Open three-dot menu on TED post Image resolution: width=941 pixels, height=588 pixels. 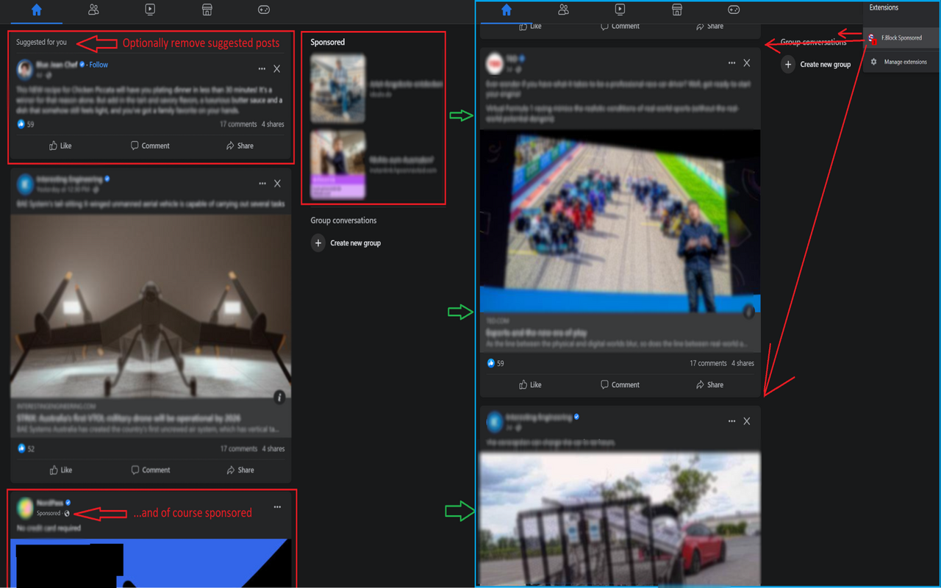pos(731,63)
